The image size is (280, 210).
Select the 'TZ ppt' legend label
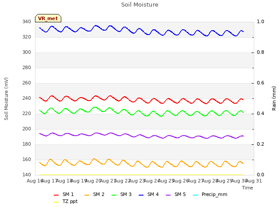(x=70, y=201)
